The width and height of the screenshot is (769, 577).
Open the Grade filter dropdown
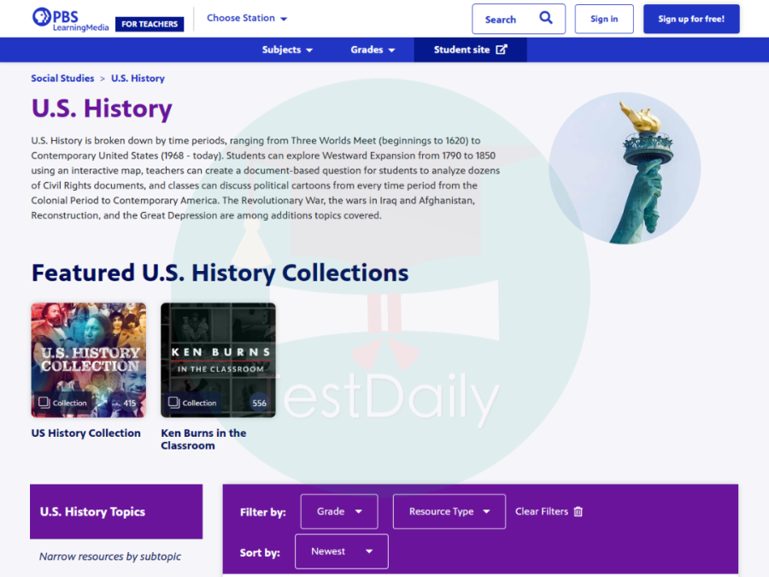click(x=338, y=511)
